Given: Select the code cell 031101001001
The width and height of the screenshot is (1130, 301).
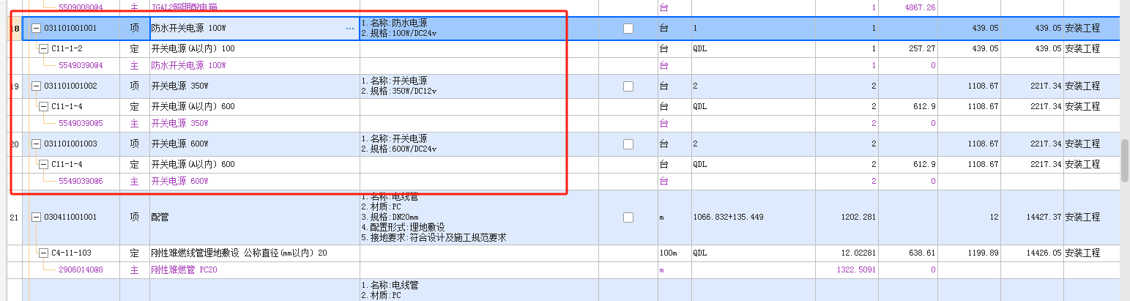Looking at the screenshot, I should pyautogui.click(x=70, y=29).
